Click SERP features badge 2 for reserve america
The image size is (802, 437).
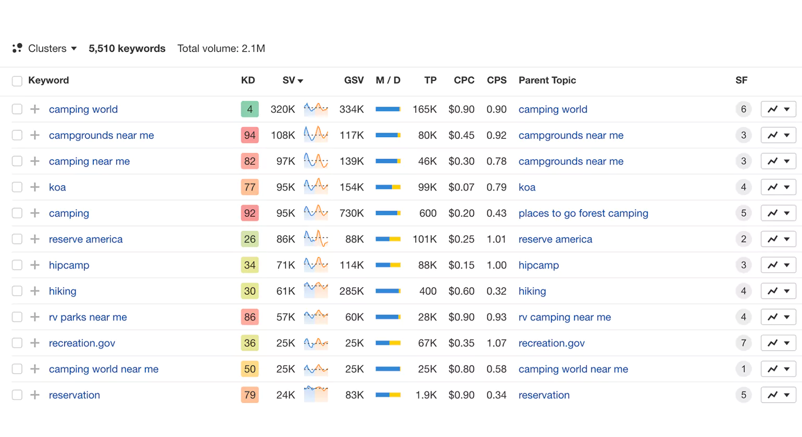click(x=743, y=239)
